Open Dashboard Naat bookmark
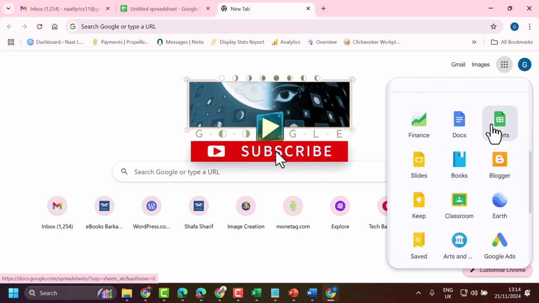The width and height of the screenshot is (539, 303). 55,42
